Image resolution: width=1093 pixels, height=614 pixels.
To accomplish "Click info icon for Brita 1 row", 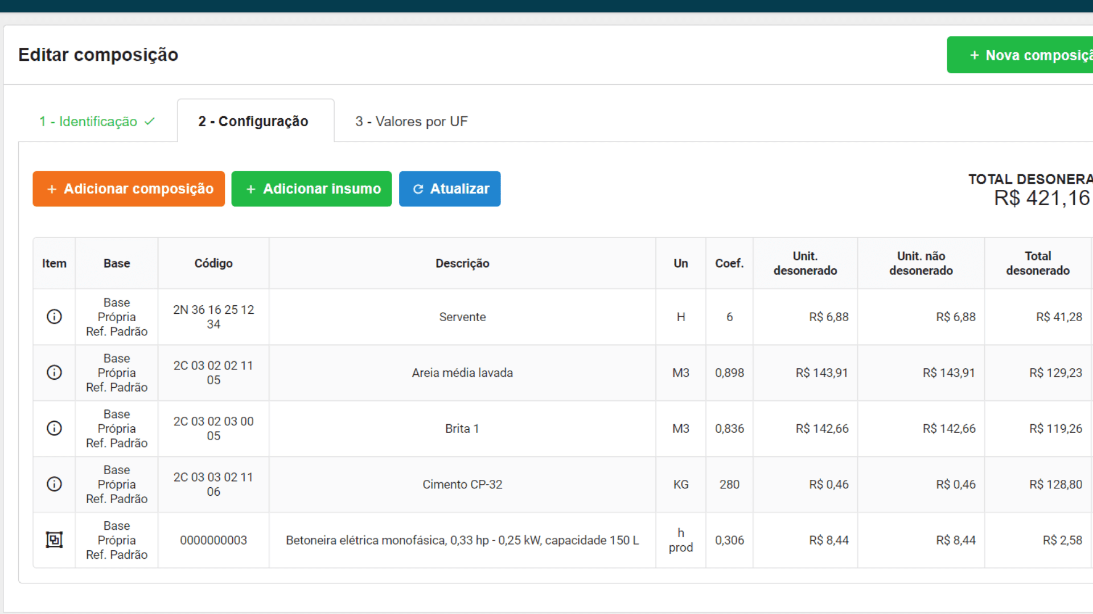I will click(x=54, y=428).
